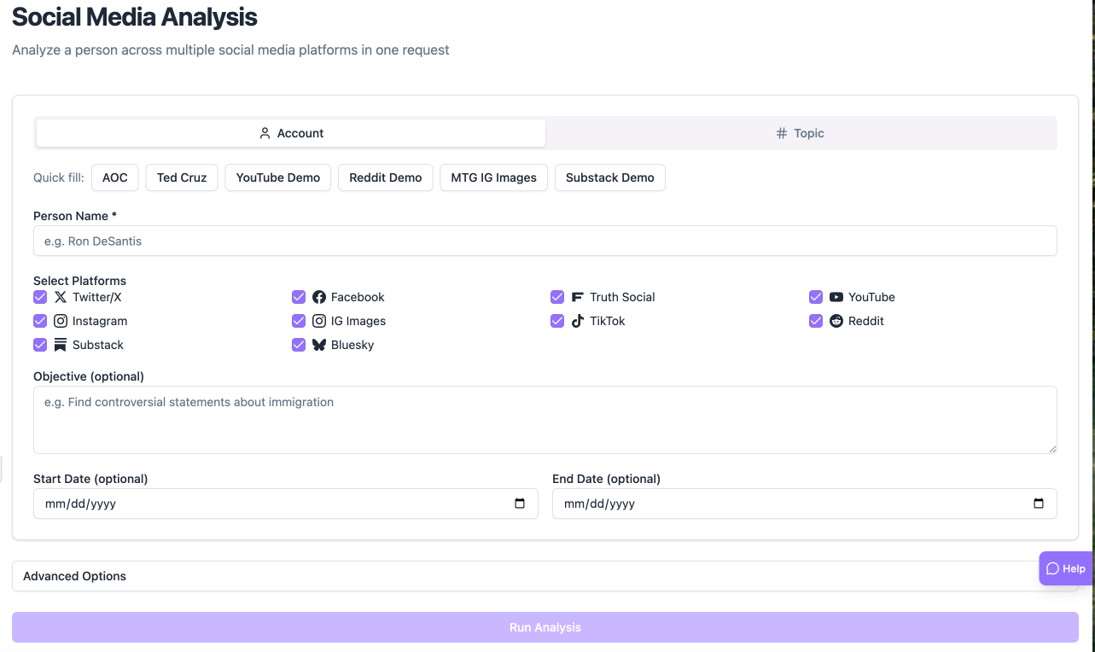Click the TikTok logo icon
Screen dimensions: 1095x652
click(x=578, y=321)
